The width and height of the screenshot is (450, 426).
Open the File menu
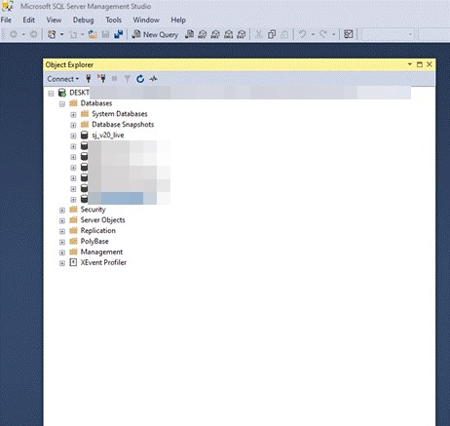click(x=6, y=19)
